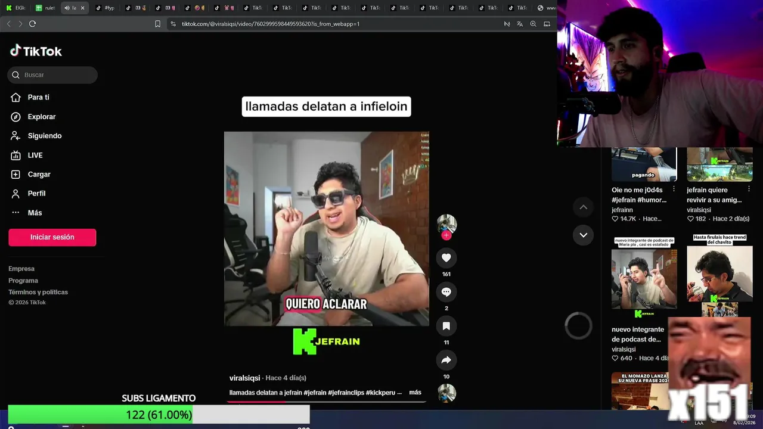Go to previous video with up chevron
This screenshot has width=763, height=429.
click(x=584, y=207)
